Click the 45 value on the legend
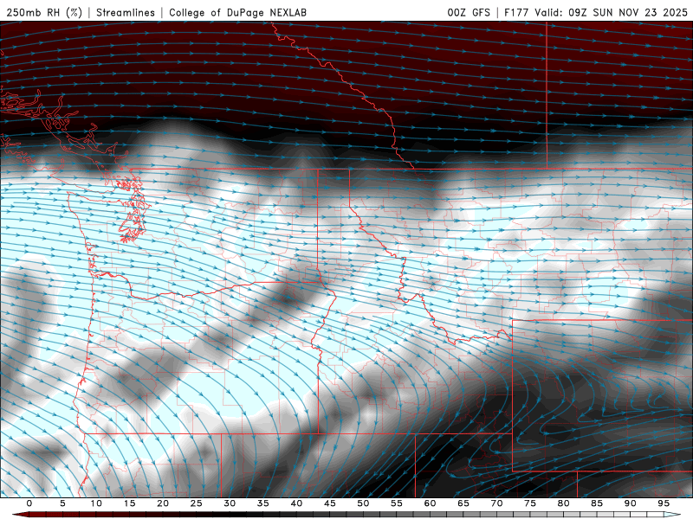693x519 pixels. tap(330, 503)
